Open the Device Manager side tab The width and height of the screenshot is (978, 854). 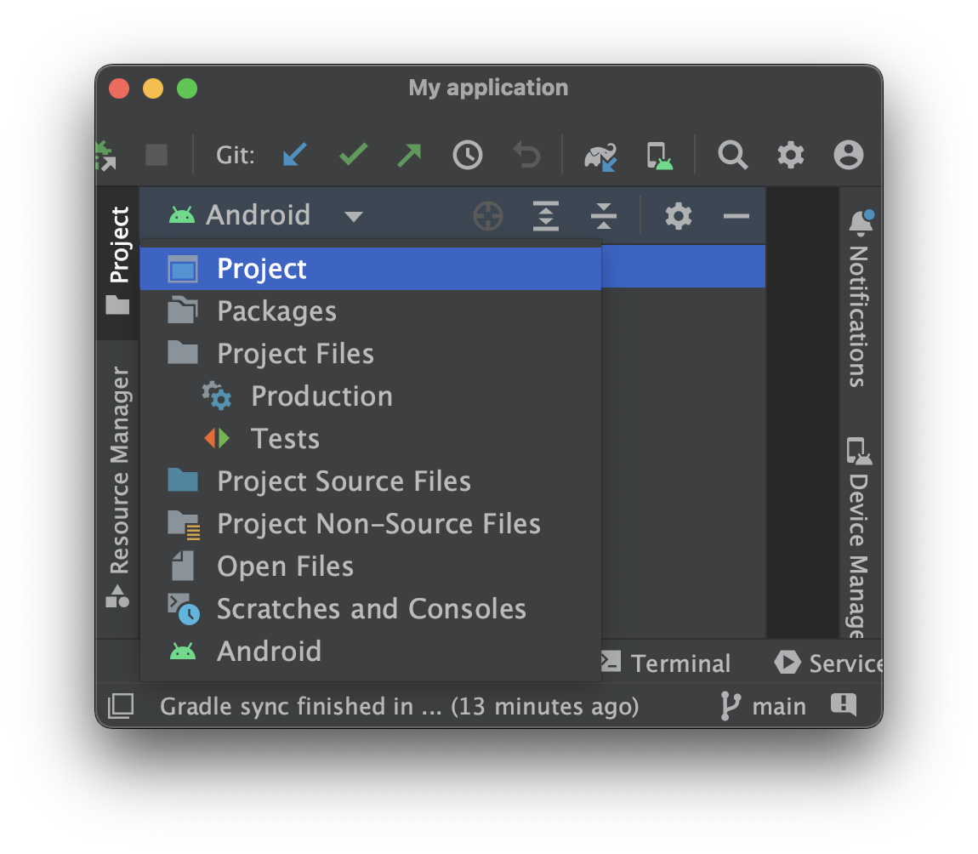[860, 538]
